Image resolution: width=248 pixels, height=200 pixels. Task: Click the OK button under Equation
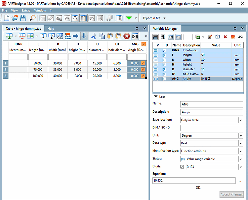[x=198, y=187]
